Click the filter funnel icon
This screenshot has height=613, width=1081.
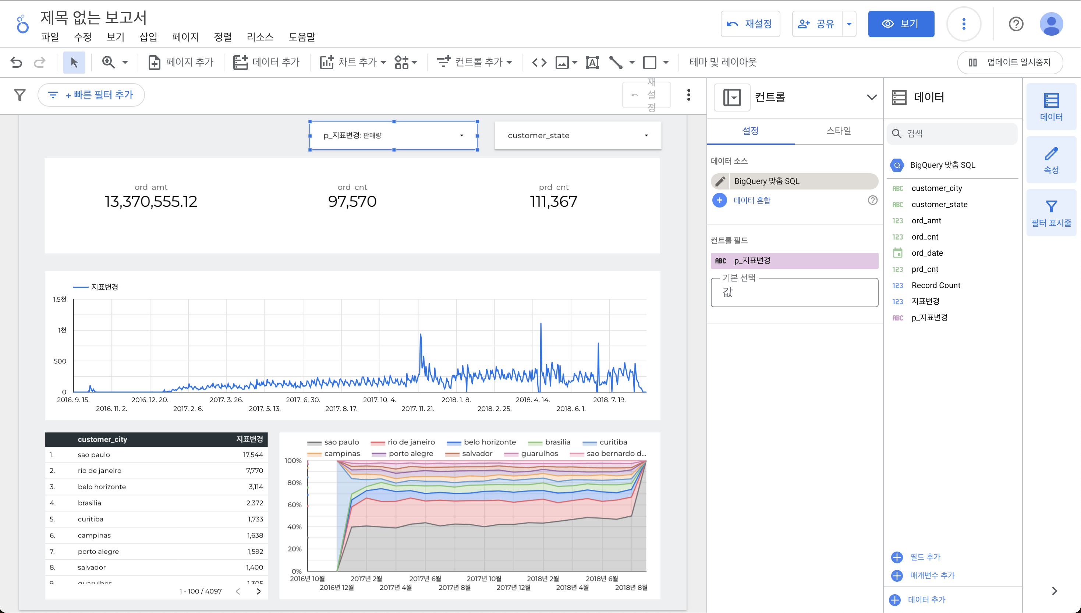point(20,95)
